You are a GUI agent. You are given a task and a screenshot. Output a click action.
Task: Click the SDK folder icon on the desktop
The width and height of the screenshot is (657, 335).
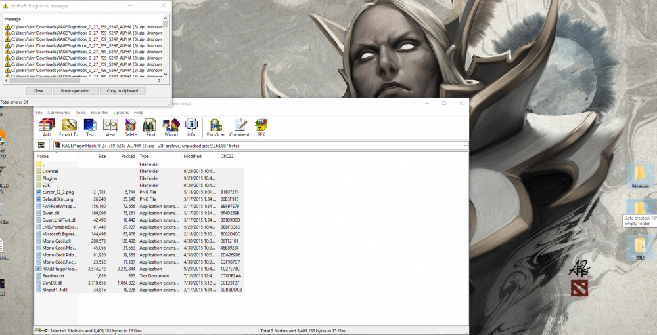point(640,248)
